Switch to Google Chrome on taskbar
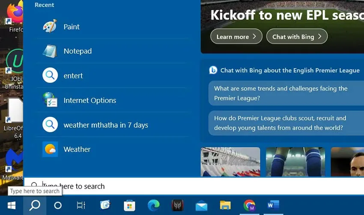This screenshot has height=215, width=364. [x=249, y=206]
